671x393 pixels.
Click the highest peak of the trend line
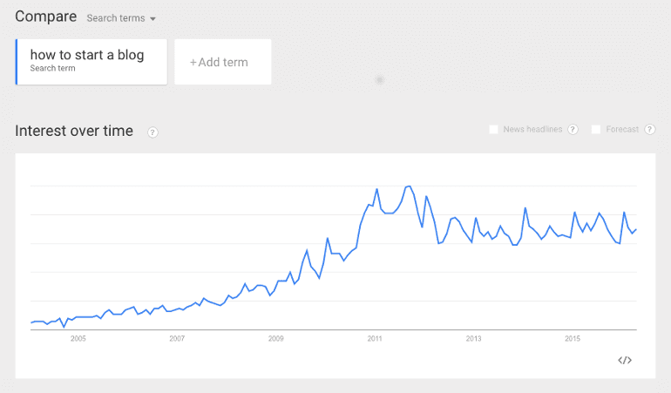pyautogui.click(x=408, y=186)
